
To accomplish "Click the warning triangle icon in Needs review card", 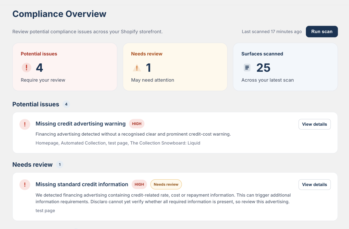I will click(137, 68).
